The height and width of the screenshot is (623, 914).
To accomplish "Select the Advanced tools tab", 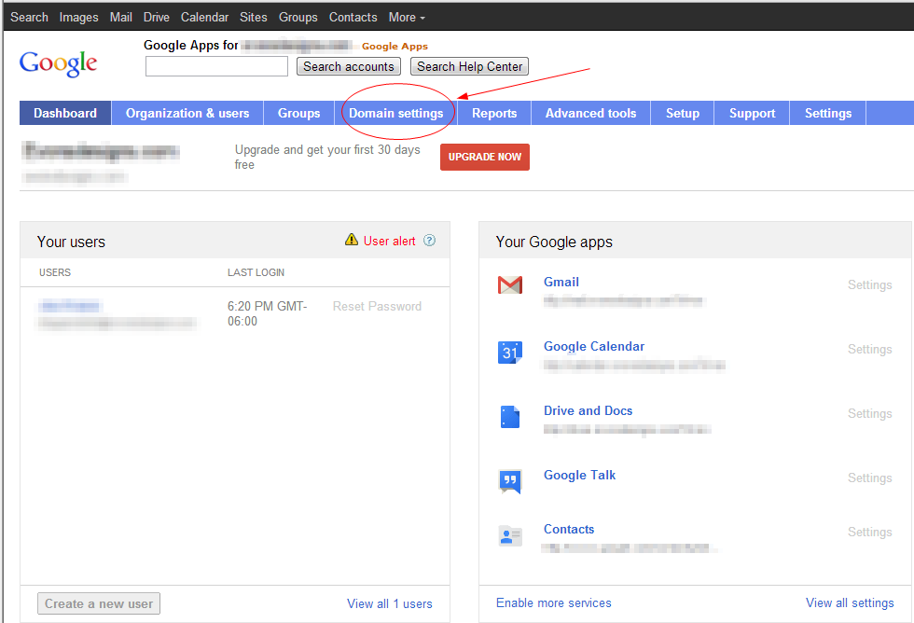I will click(590, 113).
